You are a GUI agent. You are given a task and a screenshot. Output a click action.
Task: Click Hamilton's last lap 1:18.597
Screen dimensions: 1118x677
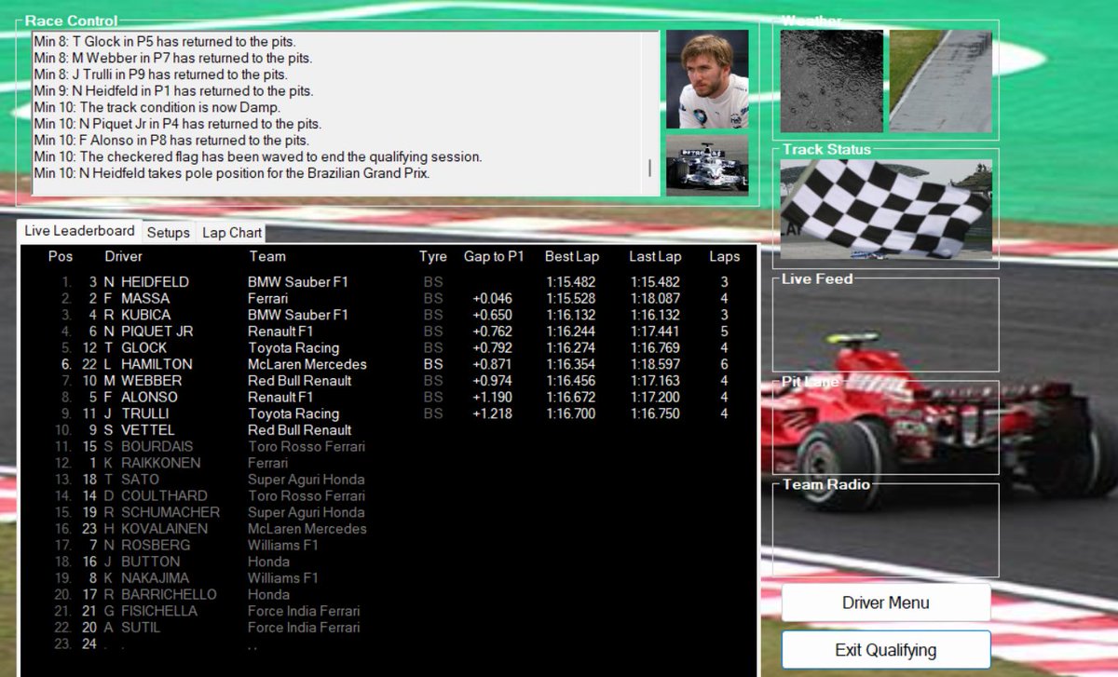[x=655, y=364]
